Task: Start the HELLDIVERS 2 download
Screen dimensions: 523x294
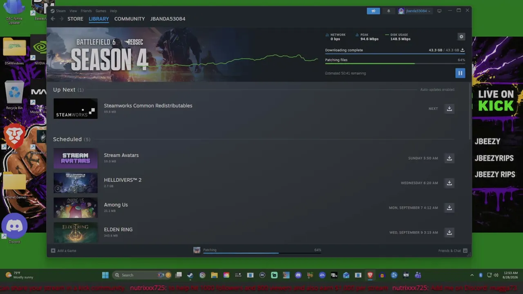Action: point(449,183)
